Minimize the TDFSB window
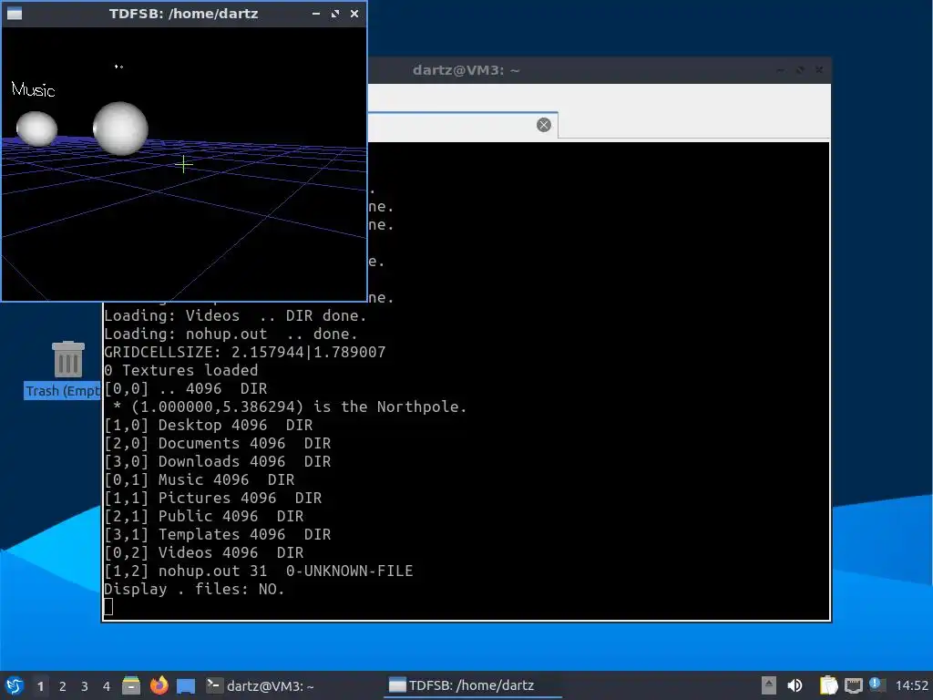933x700 pixels. [316, 13]
